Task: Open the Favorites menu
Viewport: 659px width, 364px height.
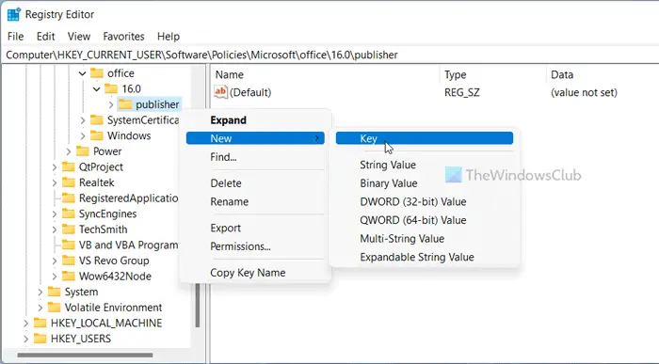Action: (x=123, y=37)
